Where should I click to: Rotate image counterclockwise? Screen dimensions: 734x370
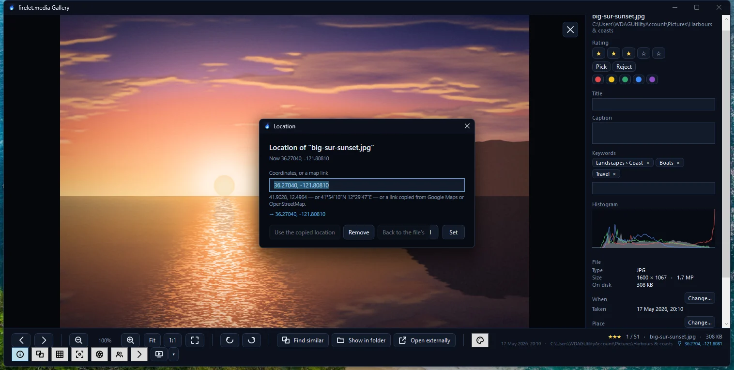point(230,340)
